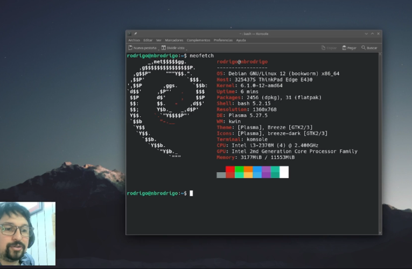
Task: Click the Buscar search button
Action: pyautogui.click(x=369, y=48)
